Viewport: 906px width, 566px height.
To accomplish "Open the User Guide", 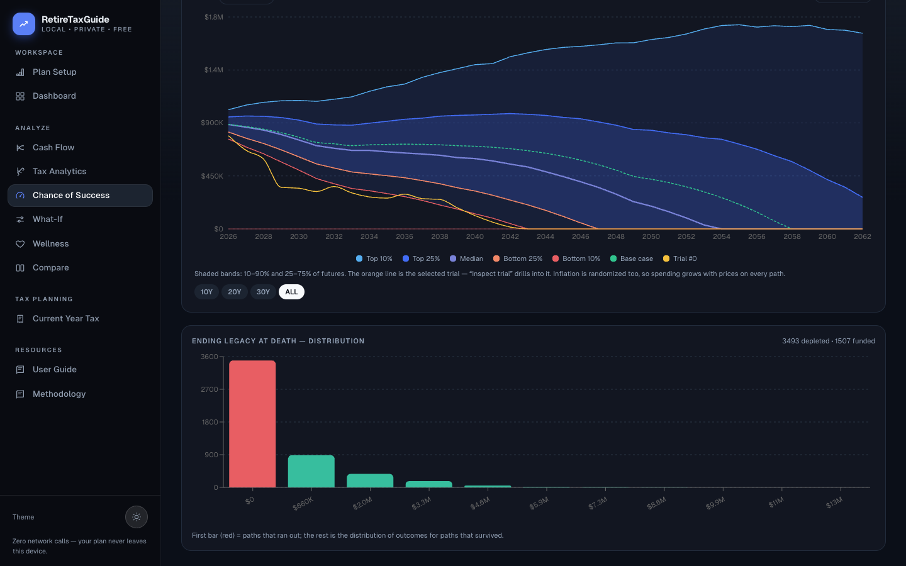I will point(80,370).
